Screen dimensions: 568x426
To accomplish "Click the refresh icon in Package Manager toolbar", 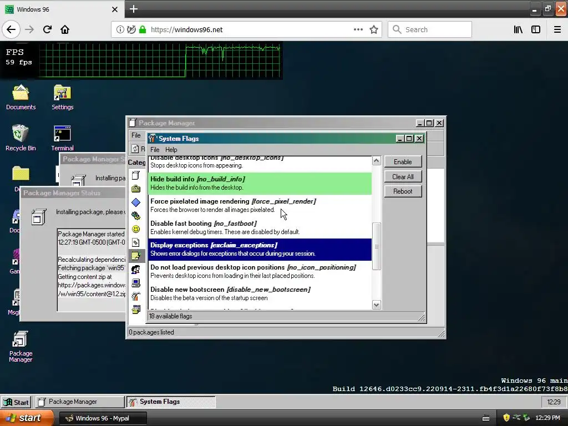I will pyautogui.click(x=135, y=149).
